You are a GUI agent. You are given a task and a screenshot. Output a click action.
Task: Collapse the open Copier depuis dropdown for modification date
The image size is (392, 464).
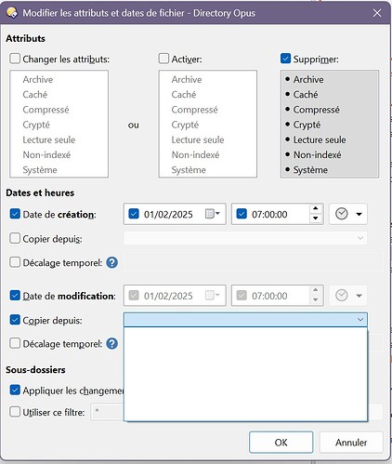point(359,320)
